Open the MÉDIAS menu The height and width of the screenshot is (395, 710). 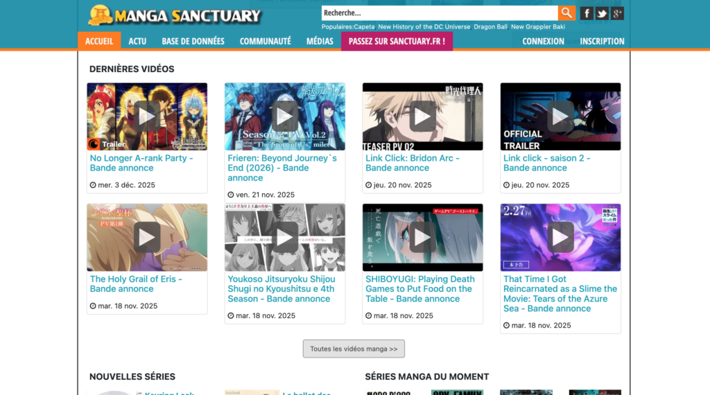point(320,41)
